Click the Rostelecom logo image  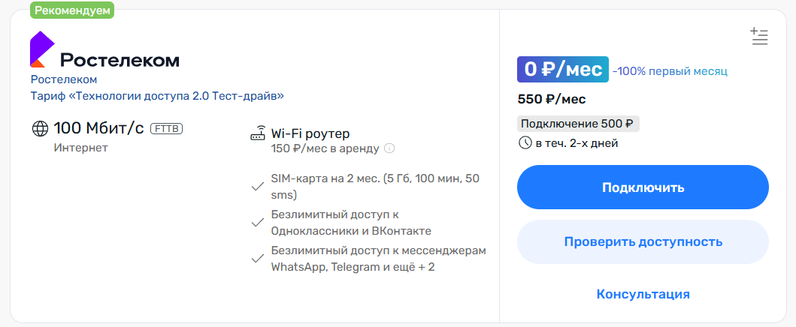click(104, 49)
